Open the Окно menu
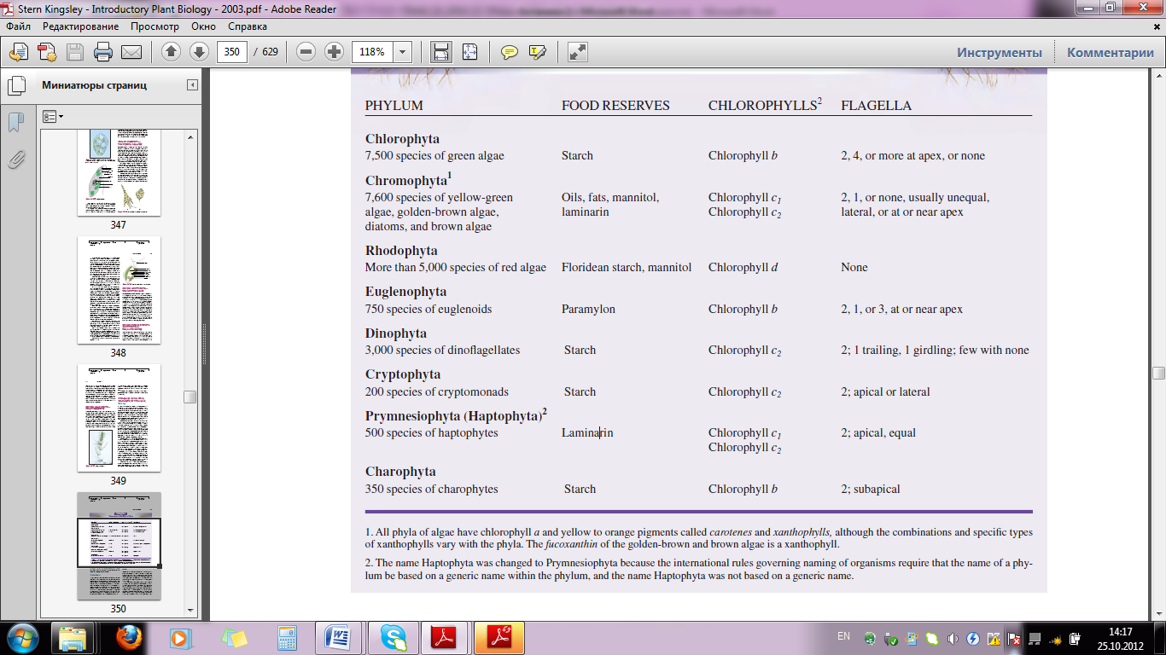The height and width of the screenshot is (655, 1166). coord(203,26)
